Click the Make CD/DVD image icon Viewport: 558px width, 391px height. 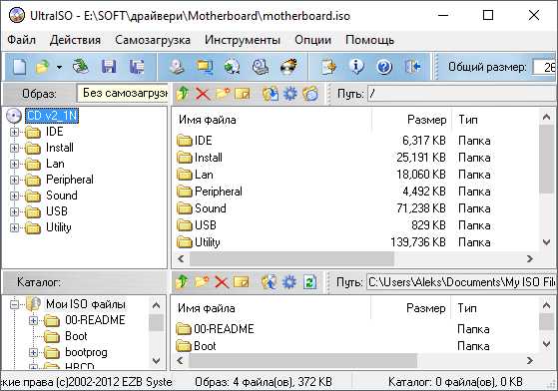pos(177,67)
